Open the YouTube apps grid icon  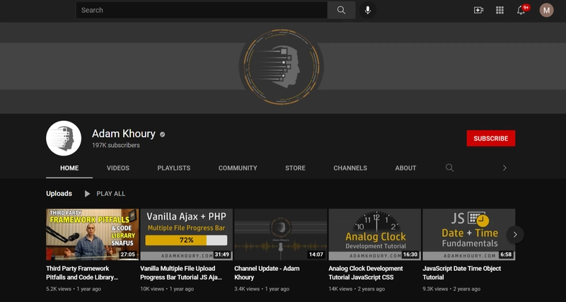click(x=499, y=10)
